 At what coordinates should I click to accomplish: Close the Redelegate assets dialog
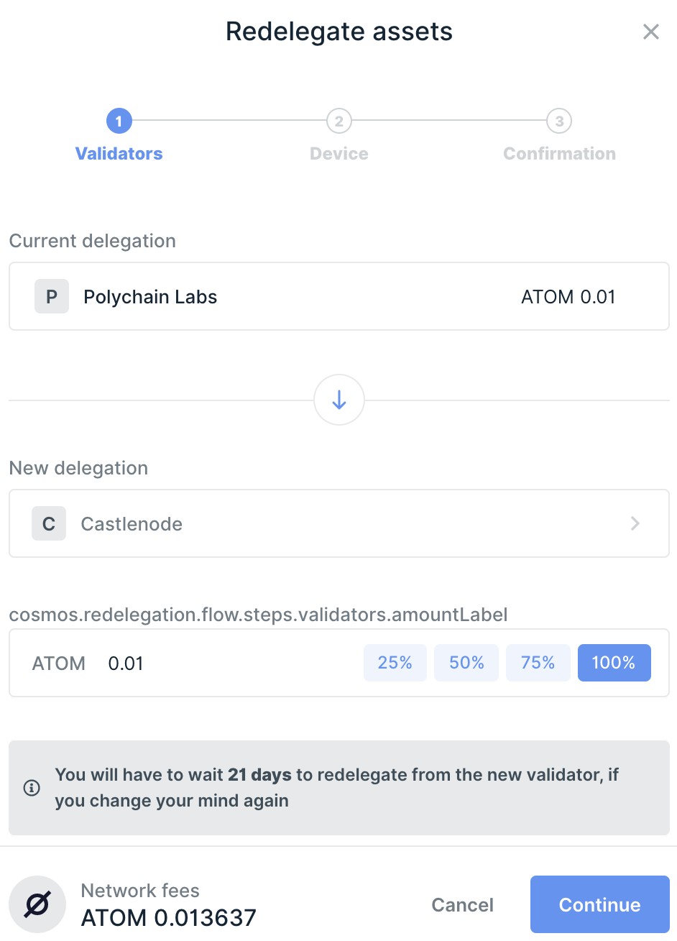click(x=650, y=32)
